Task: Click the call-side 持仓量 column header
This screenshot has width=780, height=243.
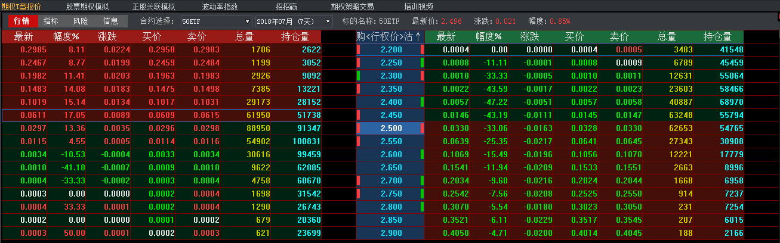Action: pos(295,36)
